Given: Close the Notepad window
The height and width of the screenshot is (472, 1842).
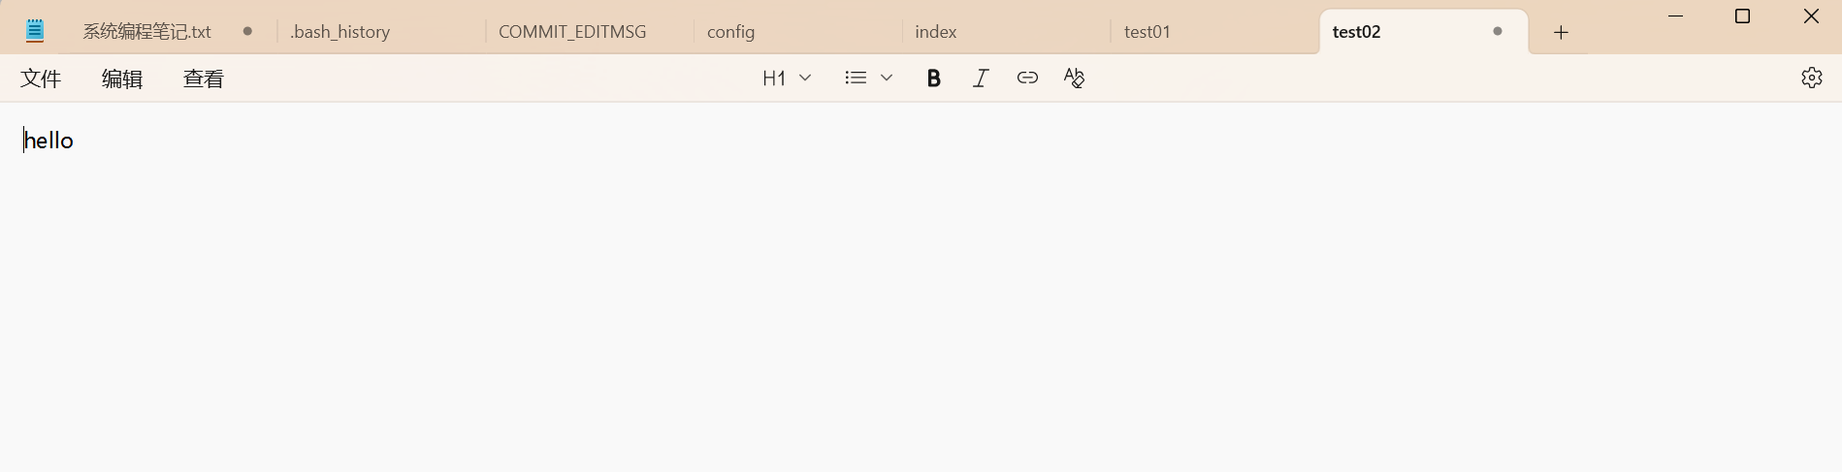Looking at the screenshot, I should [x=1810, y=16].
